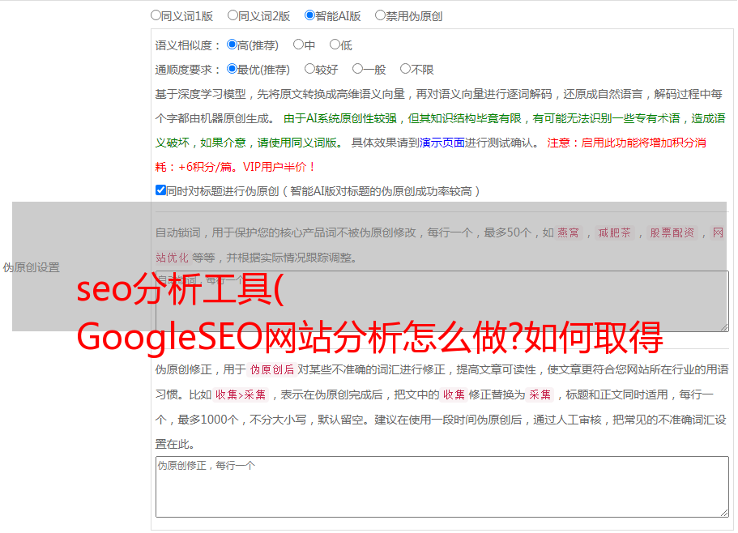Click the 股票配资 example keyword
Viewport: 738px width, 533px height.
tap(672, 232)
